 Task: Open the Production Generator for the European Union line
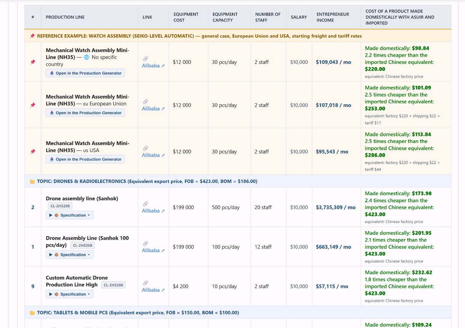tap(85, 113)
